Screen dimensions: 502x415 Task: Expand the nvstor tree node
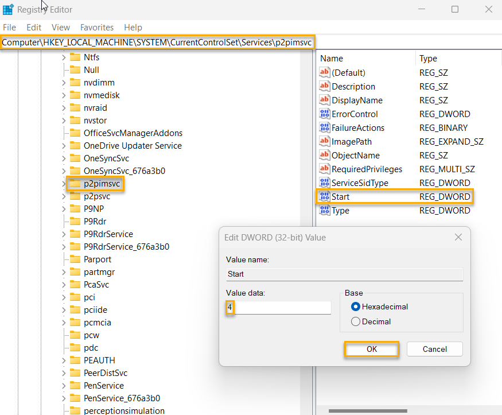[63, 120]
